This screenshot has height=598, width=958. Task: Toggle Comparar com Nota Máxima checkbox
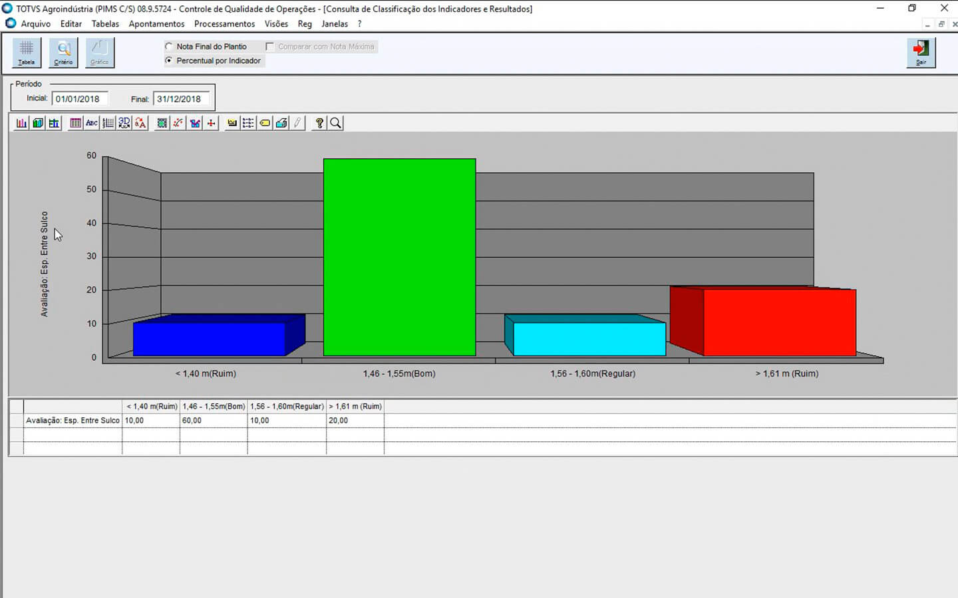click(269, 47)
